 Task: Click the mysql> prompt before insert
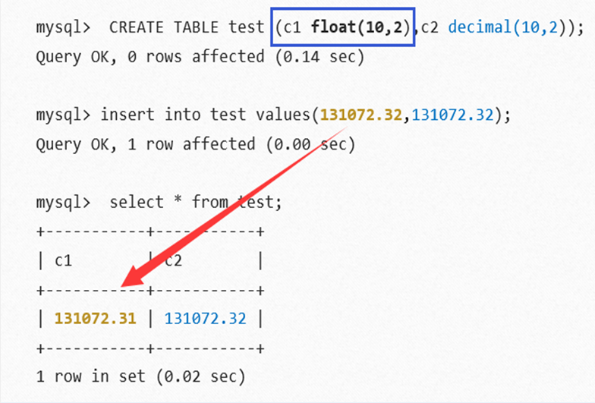(63, 115)
